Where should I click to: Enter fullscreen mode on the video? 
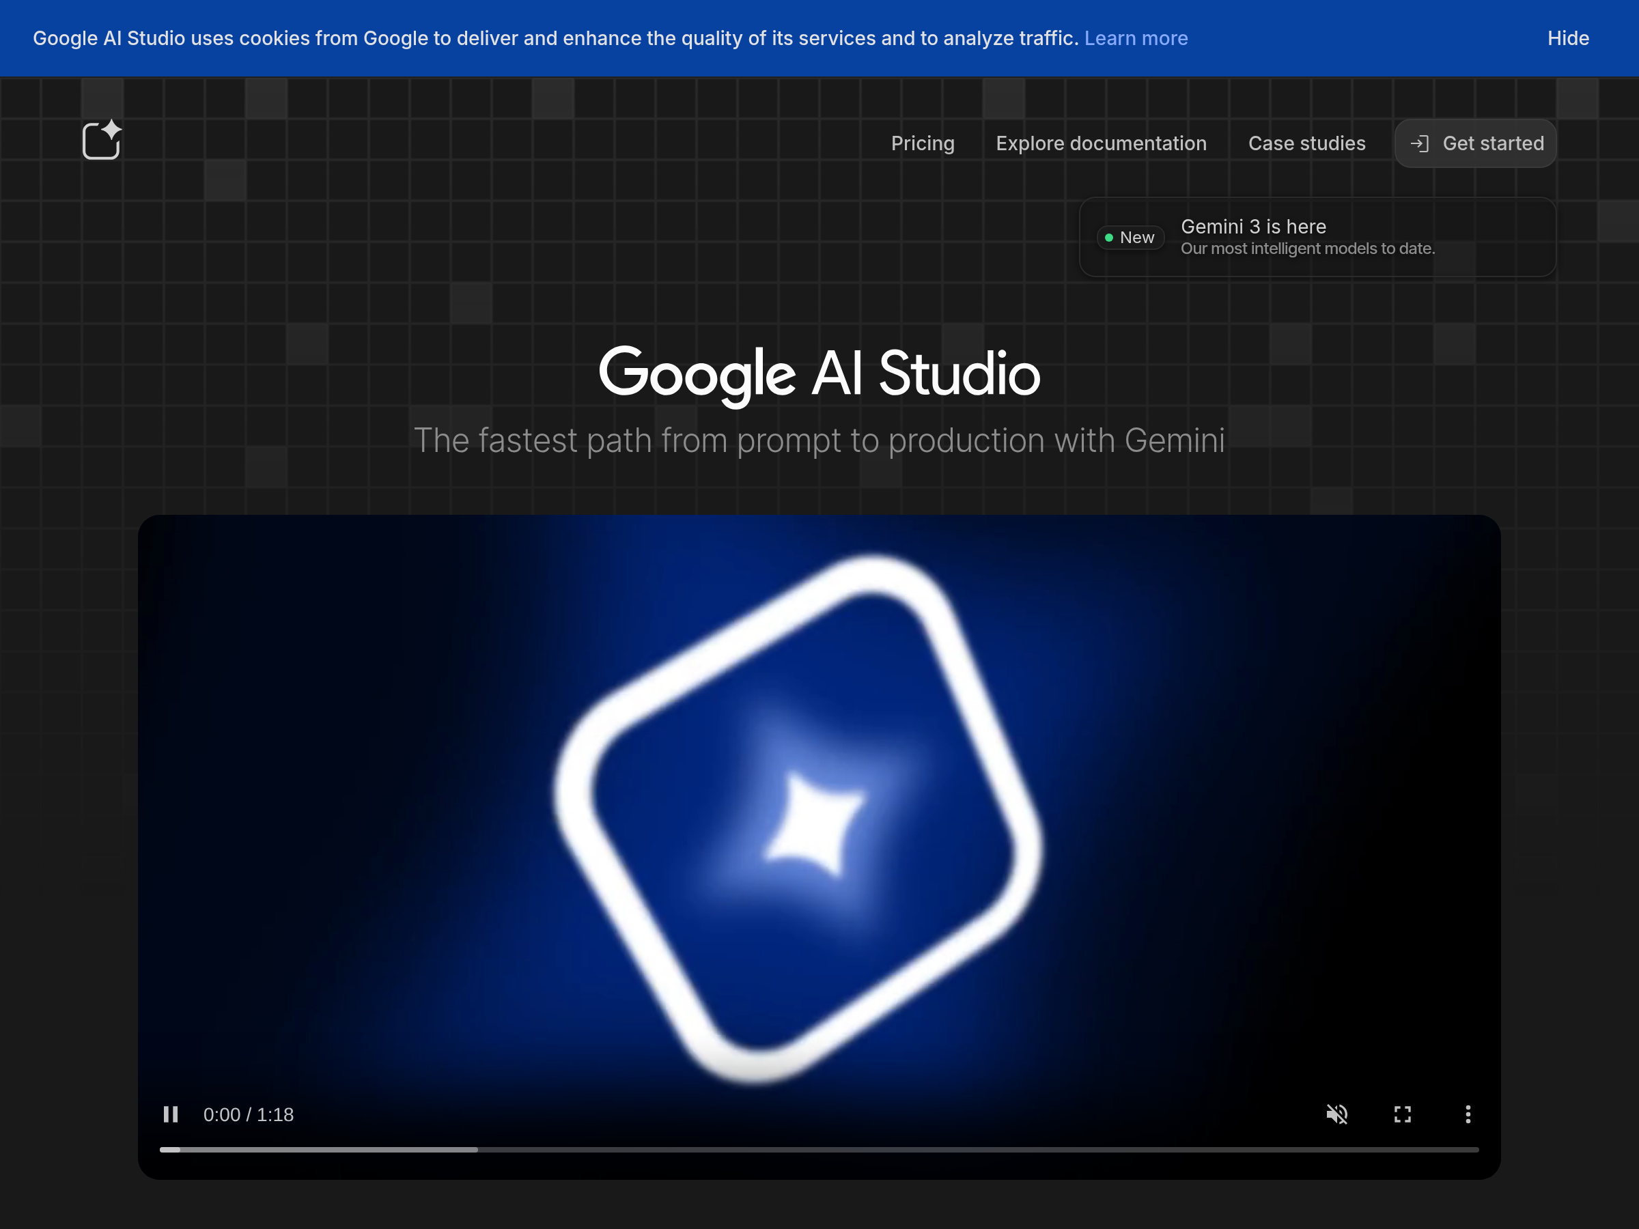tap(1403, 1114)
